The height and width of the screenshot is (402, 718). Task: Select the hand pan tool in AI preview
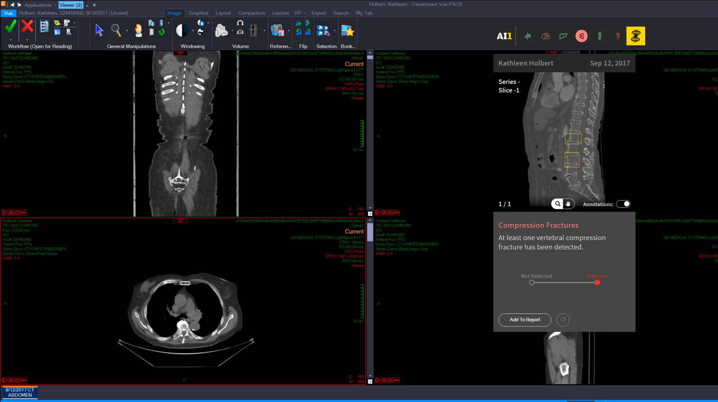[568, 204]
